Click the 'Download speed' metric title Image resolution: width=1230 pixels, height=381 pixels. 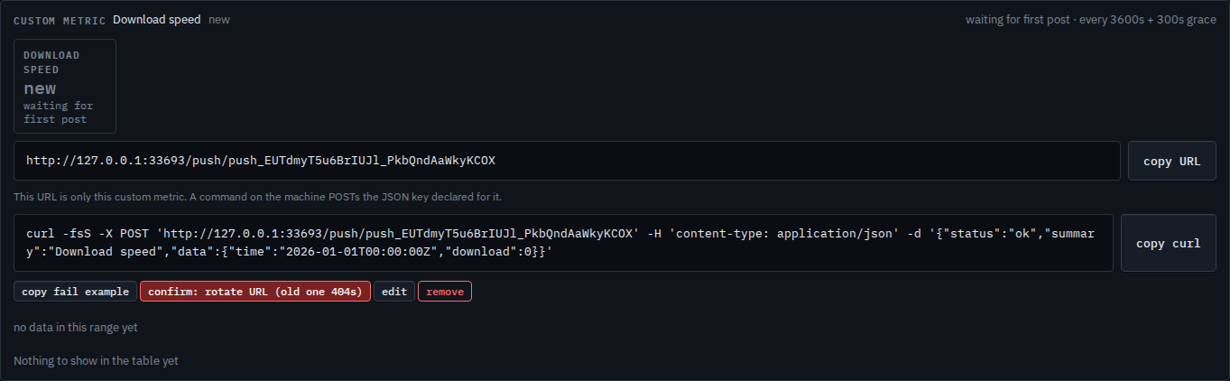point(157,19)
